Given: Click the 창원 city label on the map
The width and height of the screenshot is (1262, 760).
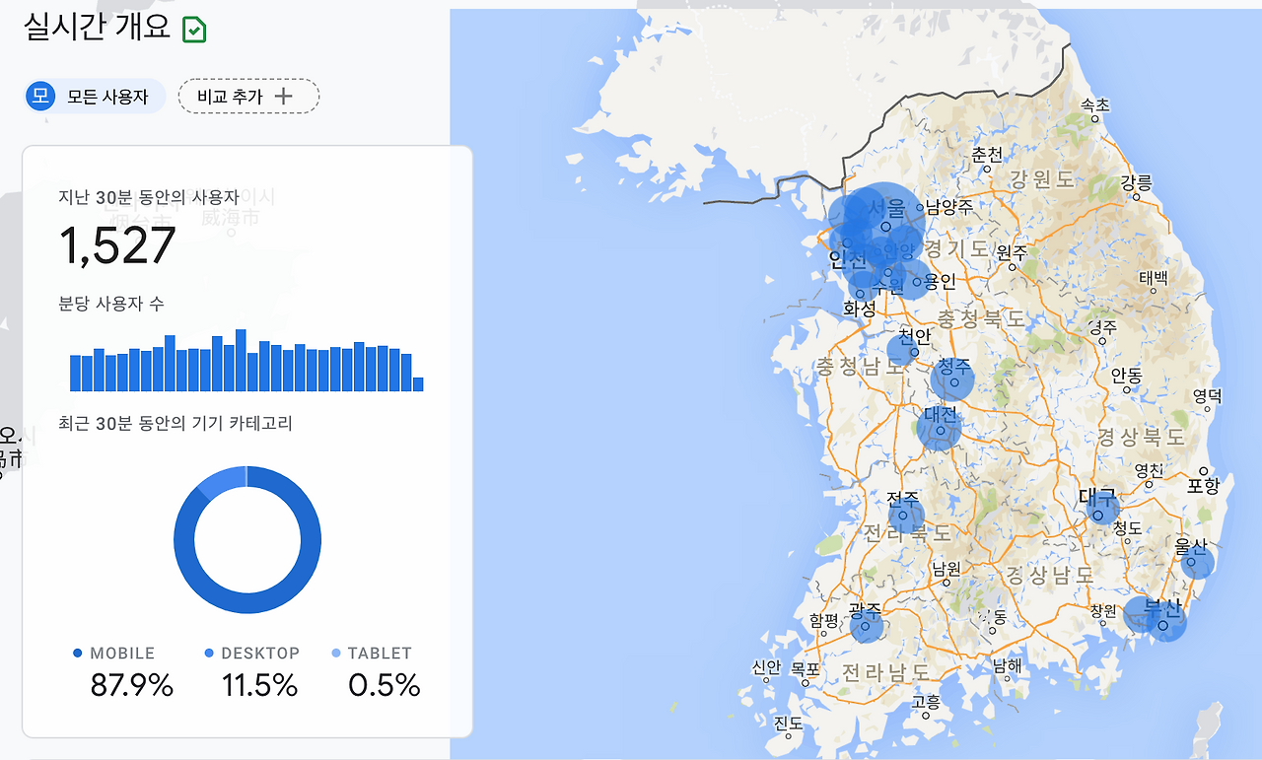Looking at the screenshot, I should pyautogui.click(x=1103, y=611).
